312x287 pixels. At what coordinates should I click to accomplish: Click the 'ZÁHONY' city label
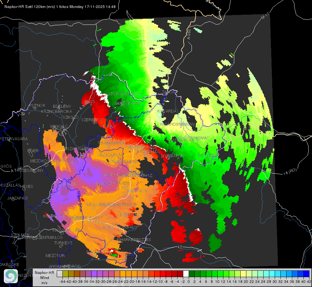[170, 92]
